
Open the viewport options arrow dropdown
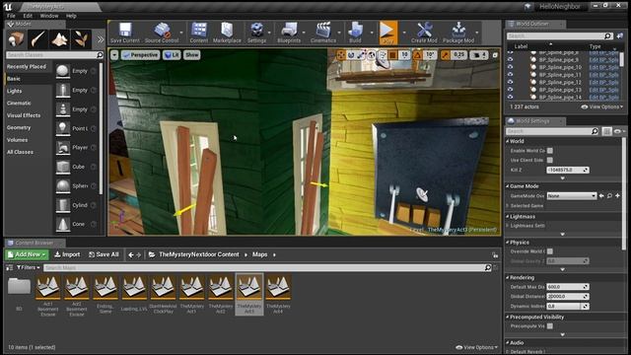114,55
